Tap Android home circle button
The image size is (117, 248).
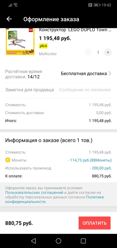[x=58, y=241]
